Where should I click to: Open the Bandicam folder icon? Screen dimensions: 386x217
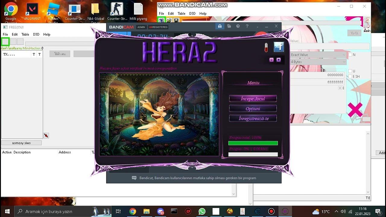229,27
